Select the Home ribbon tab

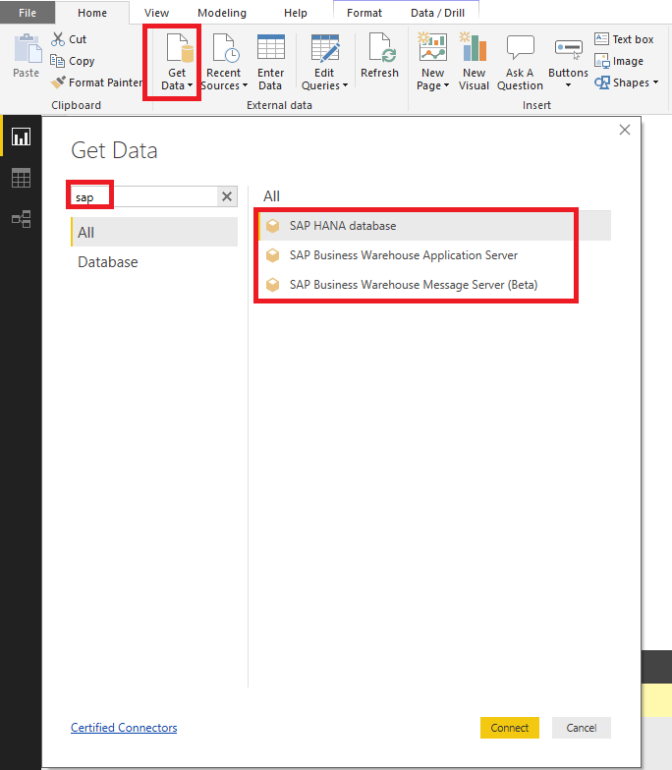(92, 13)
